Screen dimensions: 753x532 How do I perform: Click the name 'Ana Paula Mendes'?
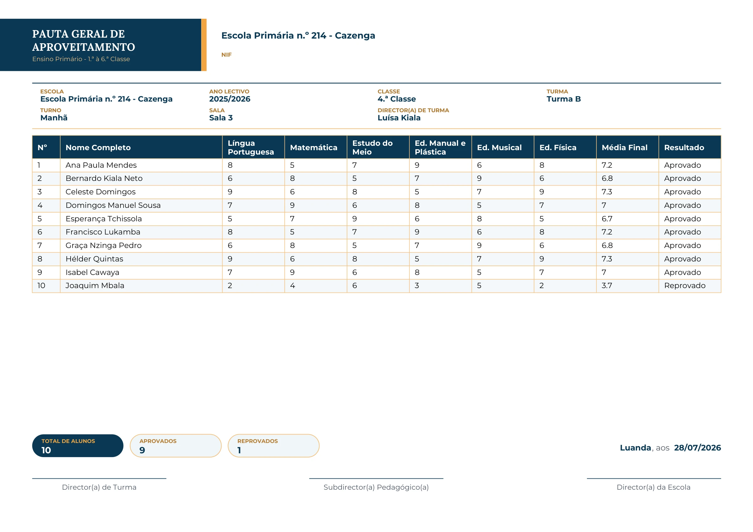[x=101, y=165]
